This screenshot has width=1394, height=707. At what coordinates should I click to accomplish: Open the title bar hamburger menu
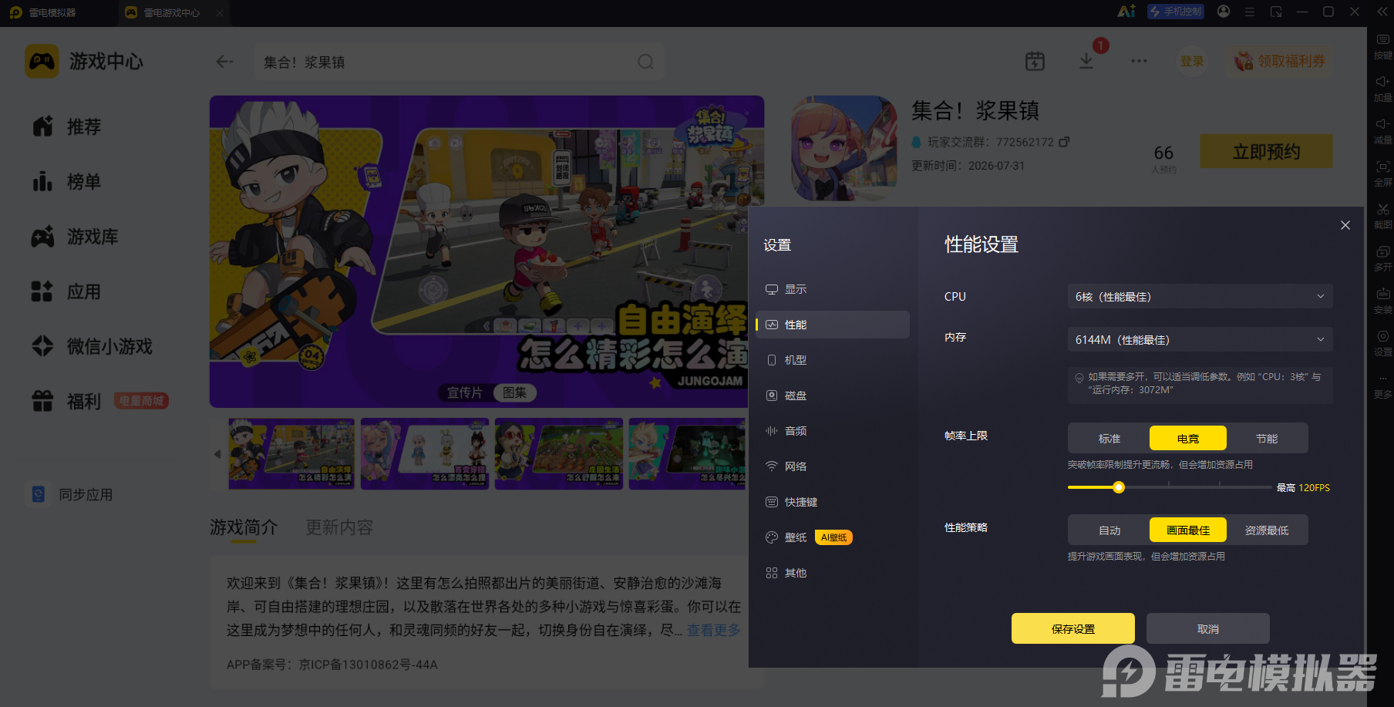pos(1250,12)
